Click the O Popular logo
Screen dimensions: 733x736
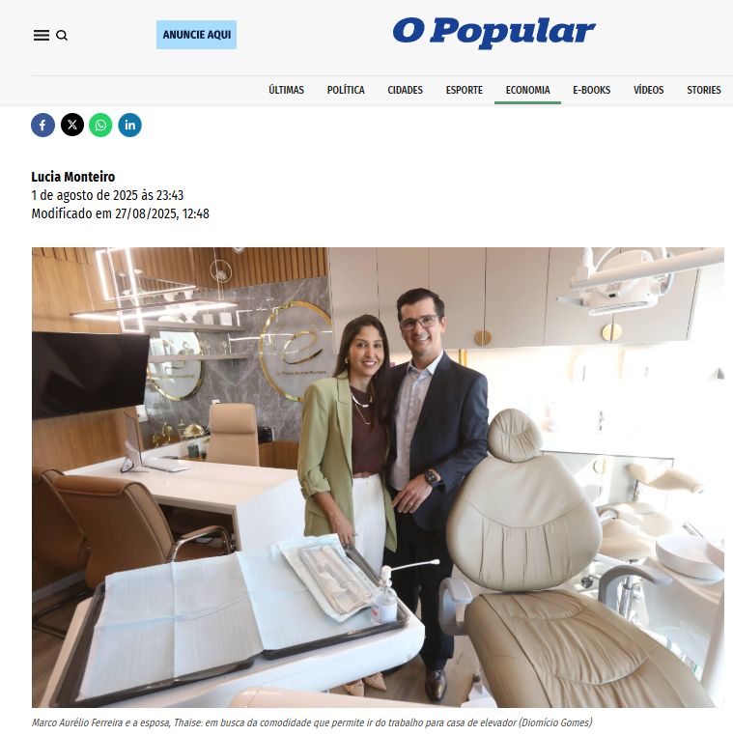pos(494,32)
